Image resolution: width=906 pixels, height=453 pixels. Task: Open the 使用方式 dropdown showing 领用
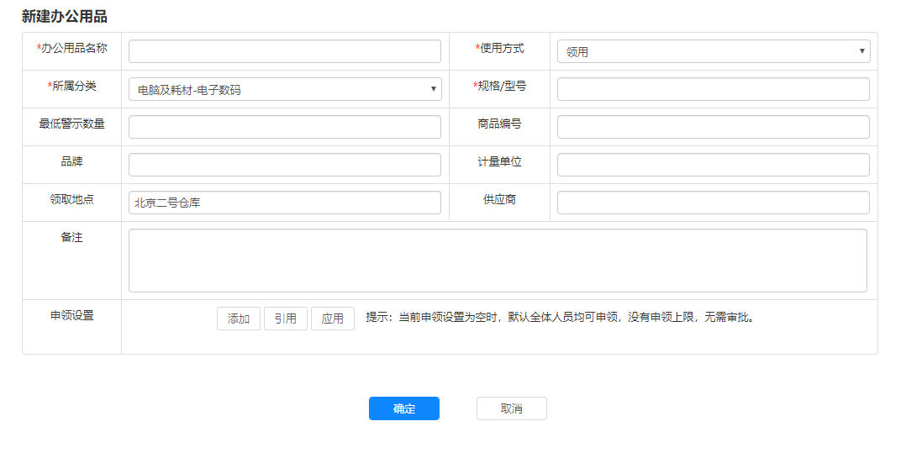tap(713, 51)
